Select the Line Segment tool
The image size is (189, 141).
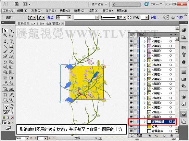(5, 46)
